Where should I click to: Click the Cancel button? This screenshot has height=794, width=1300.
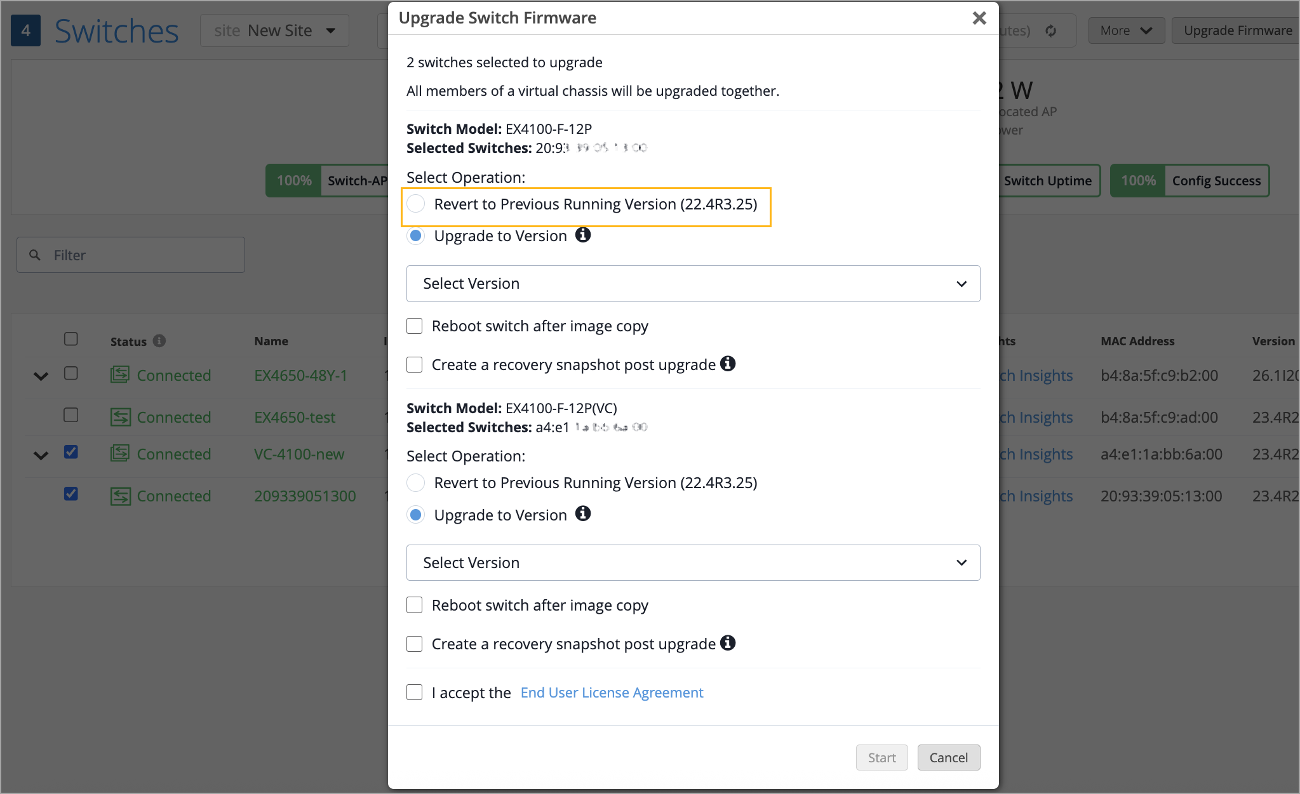click(x=948, y=757)
